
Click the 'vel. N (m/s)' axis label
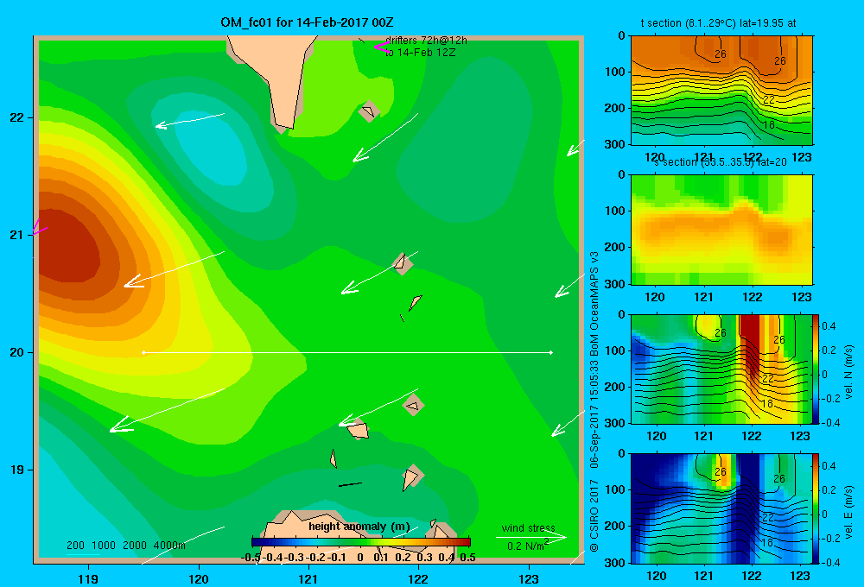[849, 372]
